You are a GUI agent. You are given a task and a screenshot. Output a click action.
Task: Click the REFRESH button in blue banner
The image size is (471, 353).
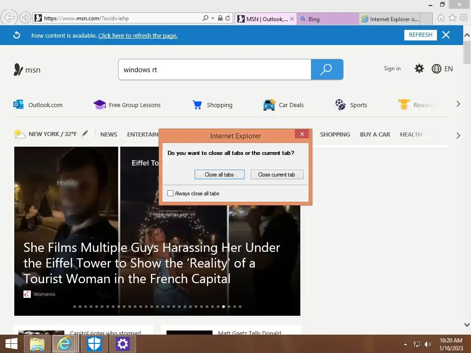tap(420, 35)
